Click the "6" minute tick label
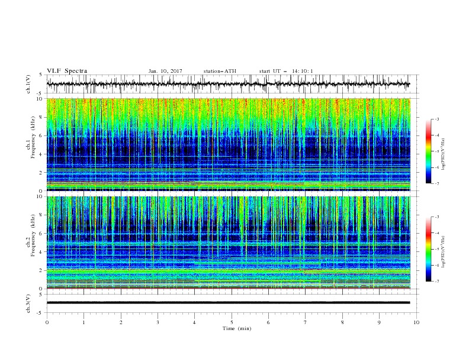The width and height of the screenshot is (469, 362). click(268, 322)
